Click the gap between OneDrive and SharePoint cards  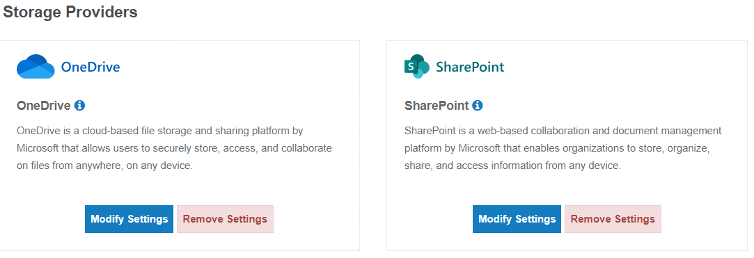(x=373, y=145)
